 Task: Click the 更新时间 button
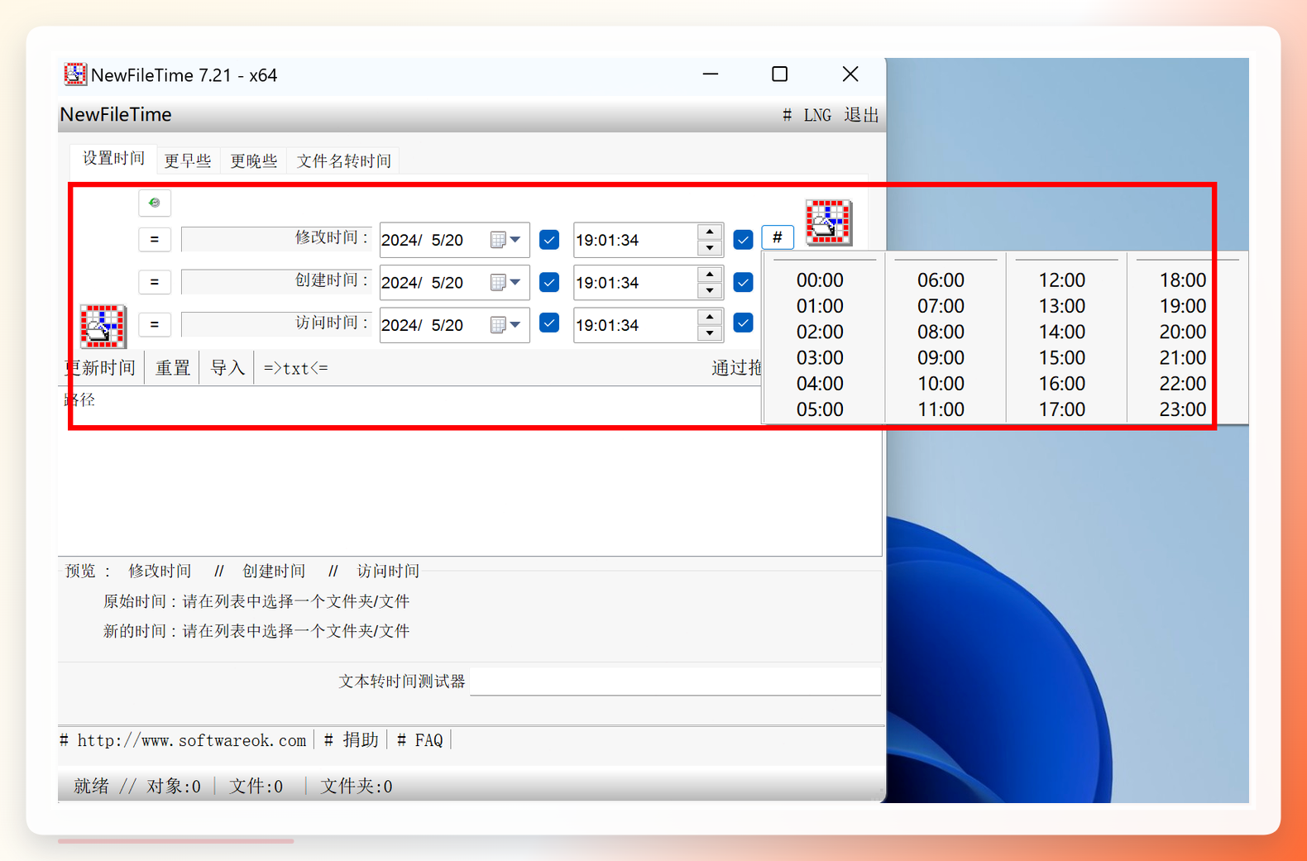click(100, 368)
